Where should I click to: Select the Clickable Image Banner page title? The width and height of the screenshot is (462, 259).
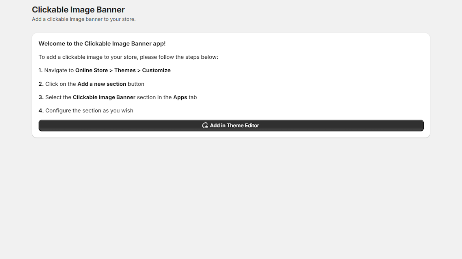point(78,10)
